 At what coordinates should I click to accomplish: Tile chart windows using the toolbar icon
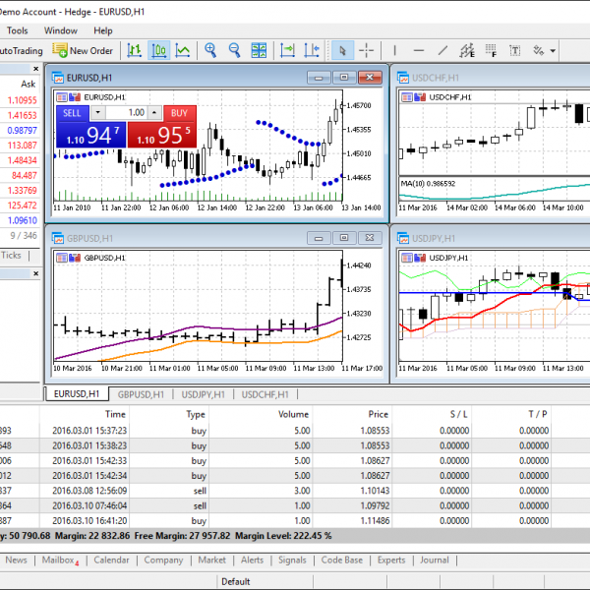[259, 50]
